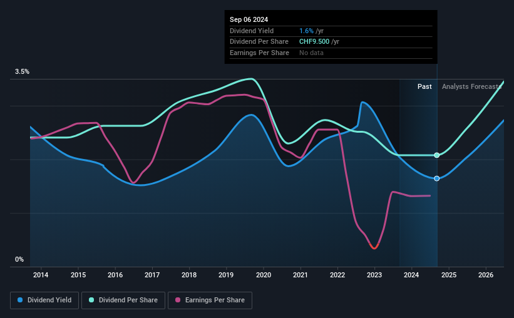
Task: Click the 'Past' label on the chart
Action: [424, 86]
